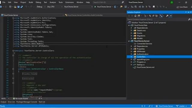The image size is (192, 108).
Task: Click Solution Explorer Properties wrench icon
Action: tap(167, 16)
